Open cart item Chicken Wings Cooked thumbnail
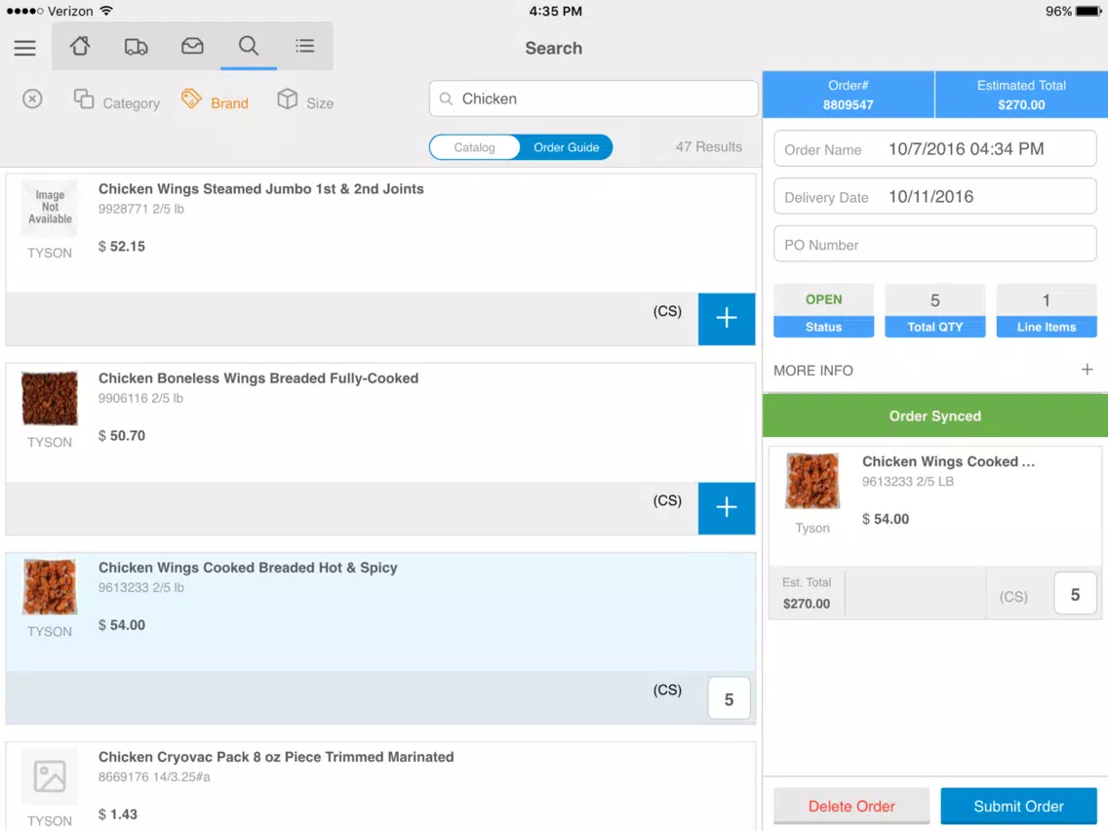1108x831 pixels. point(811,481)
